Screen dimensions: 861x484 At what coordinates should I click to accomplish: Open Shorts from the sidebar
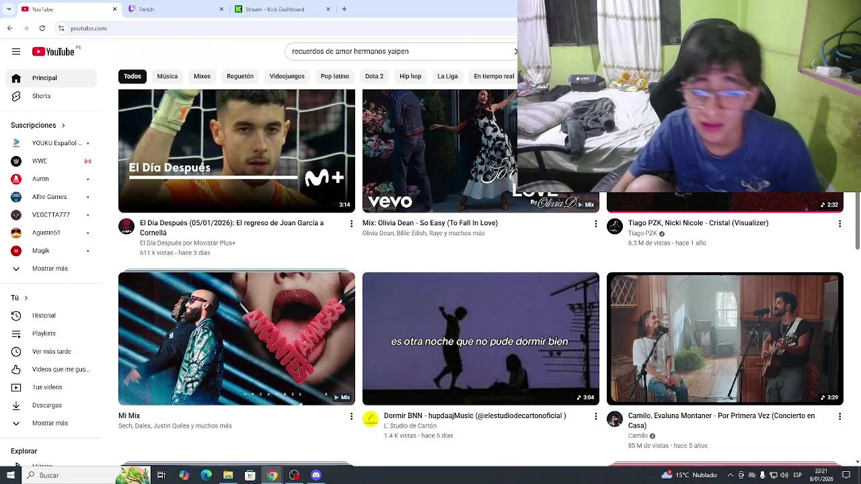click(51, 96)
